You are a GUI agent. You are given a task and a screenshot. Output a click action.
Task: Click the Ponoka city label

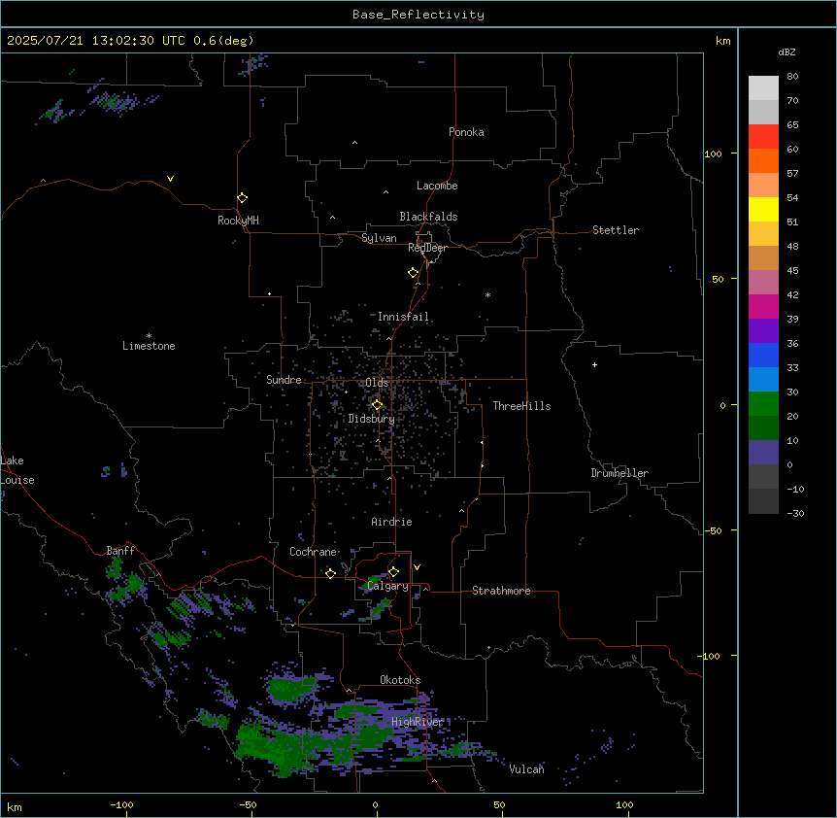pyautogui.click(x=466, y=132)
